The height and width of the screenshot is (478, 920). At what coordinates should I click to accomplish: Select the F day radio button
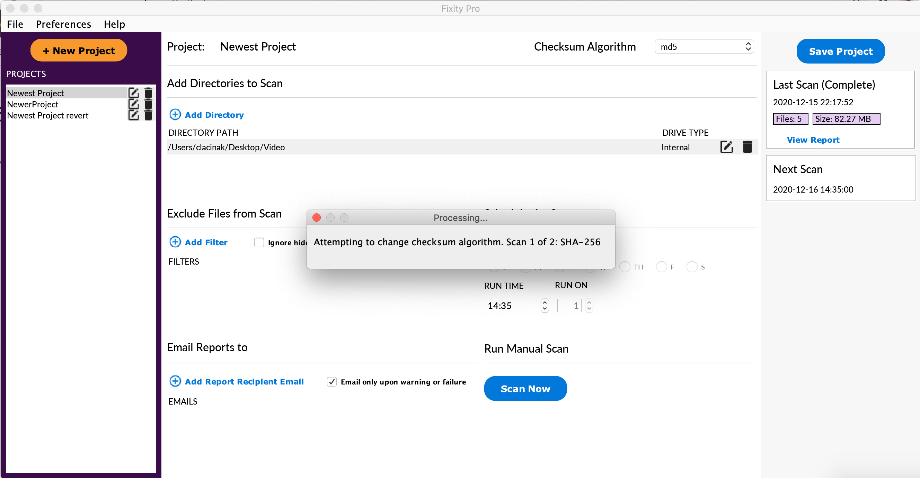662,267
